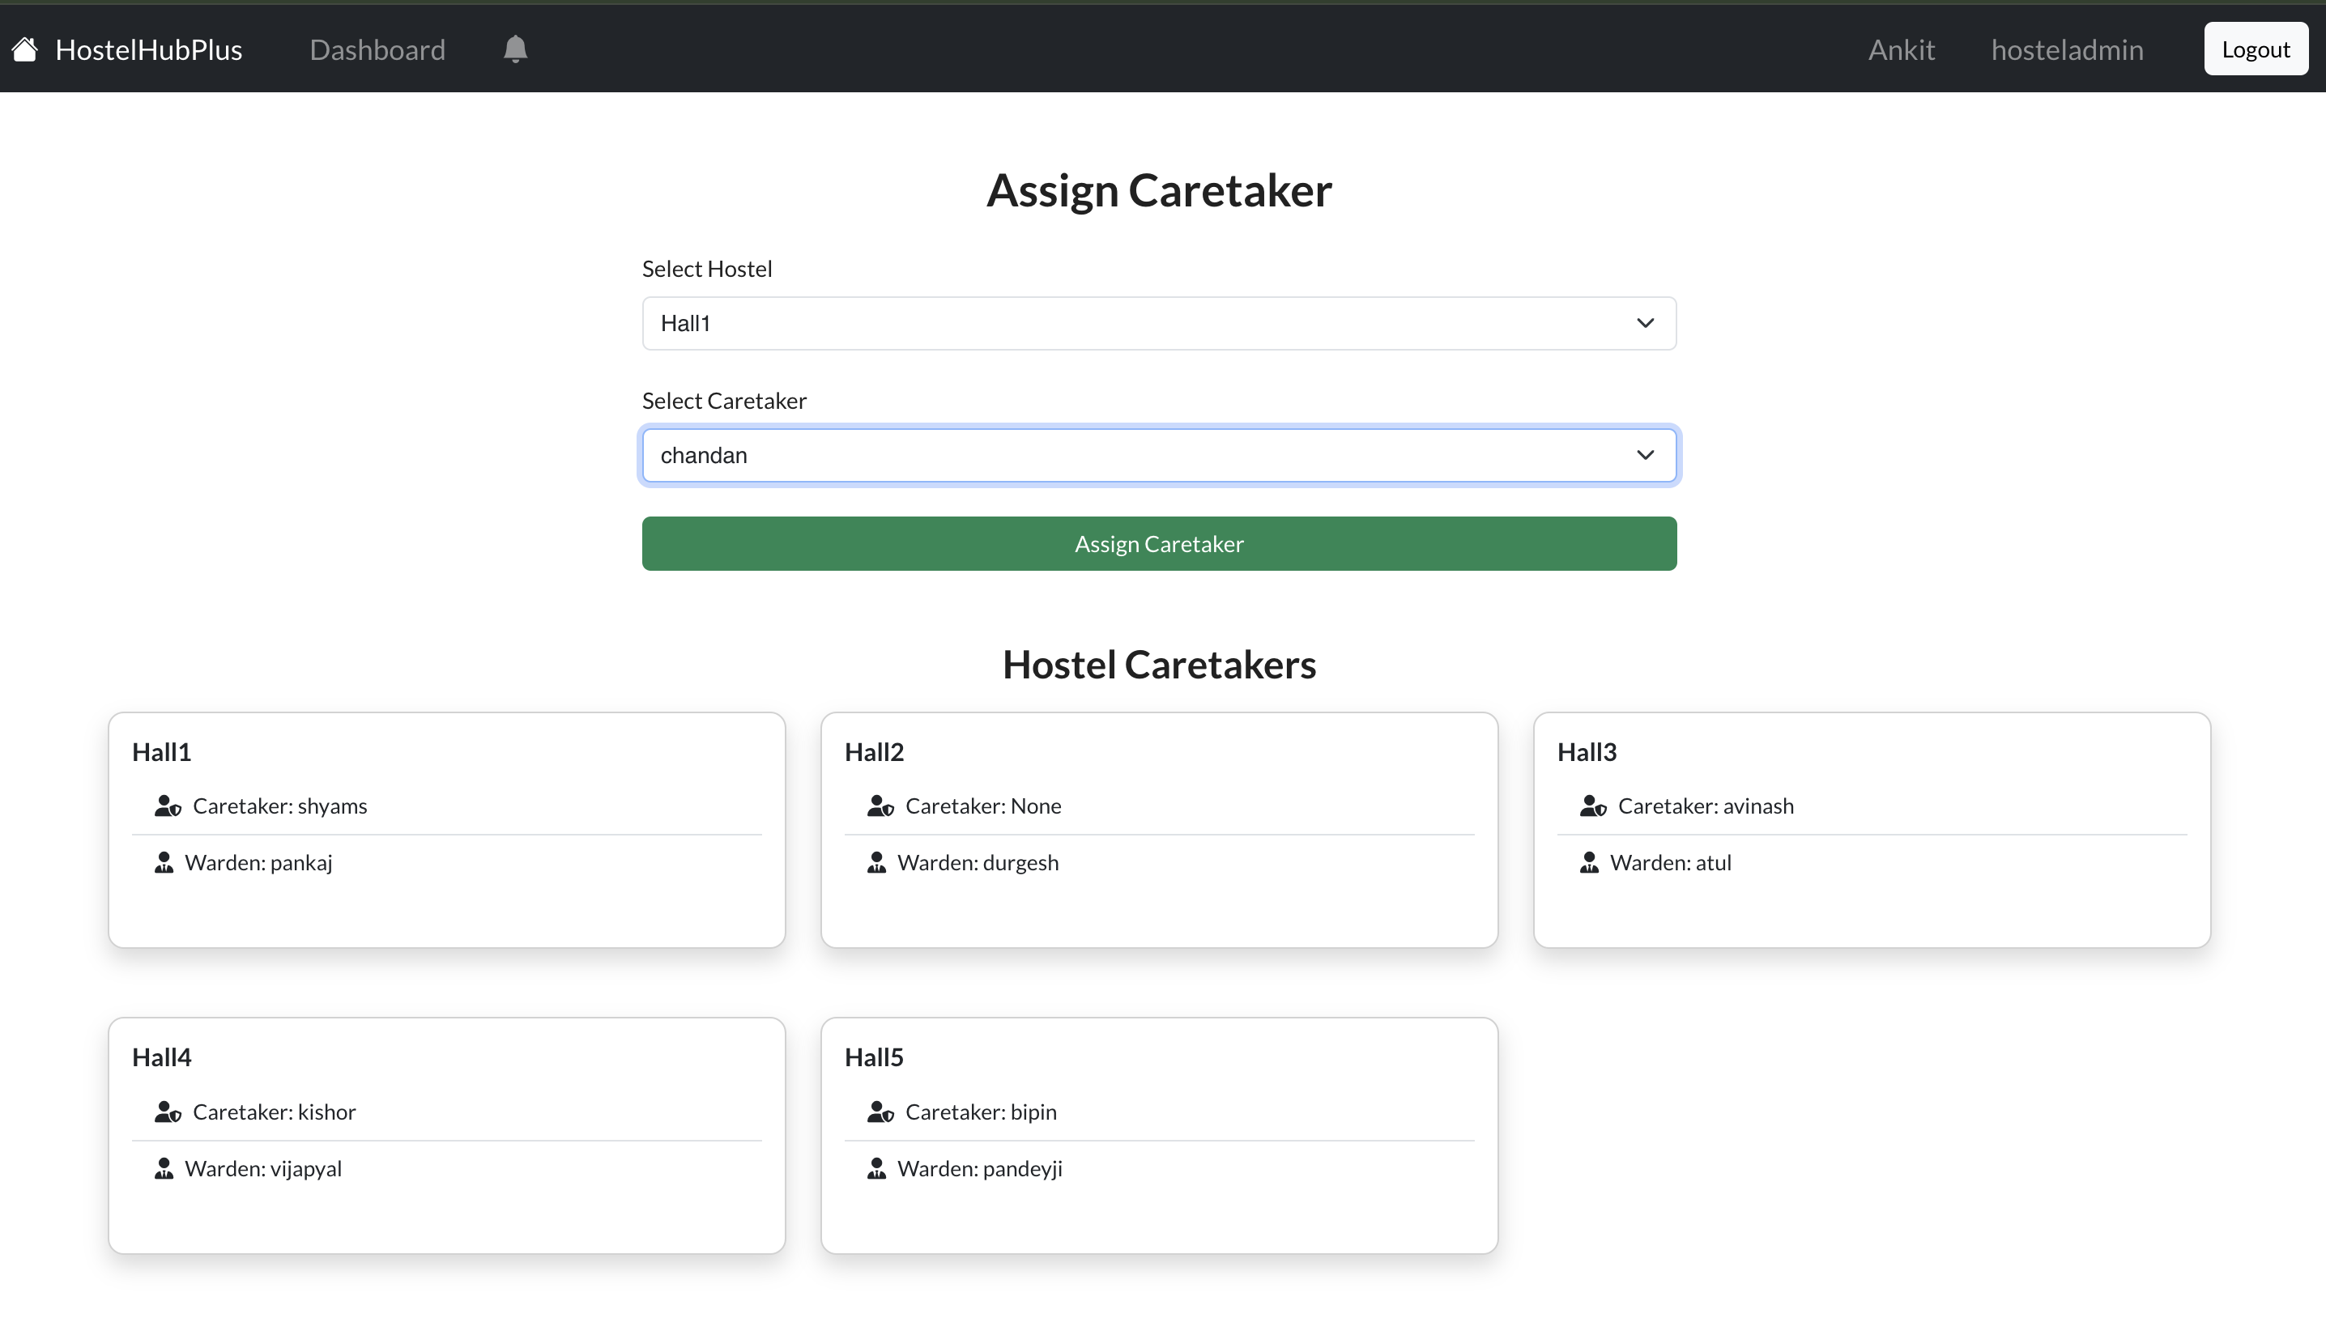Image resolution: width=2326 pixels, height=1318 pixels.
Task: Click warden icon in Hall3 card
Action: (x=1589, y=863)
